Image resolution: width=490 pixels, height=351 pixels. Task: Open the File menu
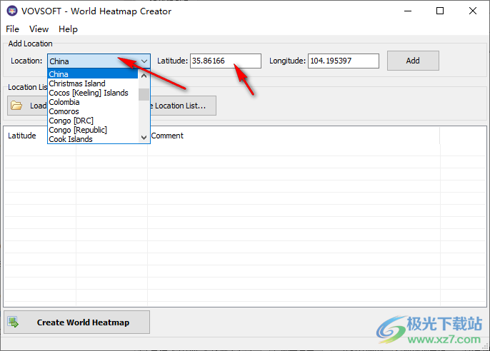pyautogui.click(x=13, y=29)
